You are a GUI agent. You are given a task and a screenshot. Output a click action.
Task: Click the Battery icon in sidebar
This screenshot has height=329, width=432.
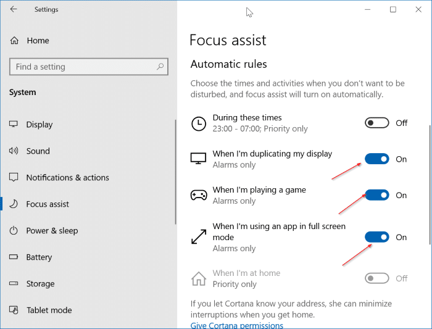(x=14, y=257)
